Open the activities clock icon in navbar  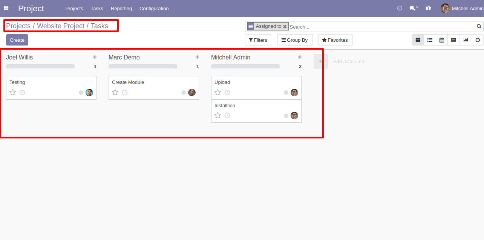pyautogui.click(x=400, y=8)
